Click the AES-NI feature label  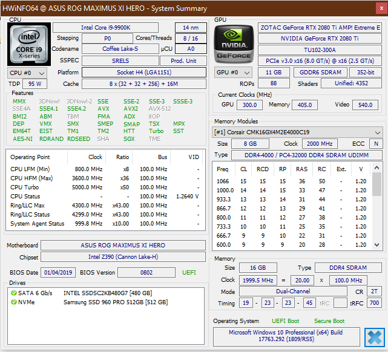(x=23, y=139)
